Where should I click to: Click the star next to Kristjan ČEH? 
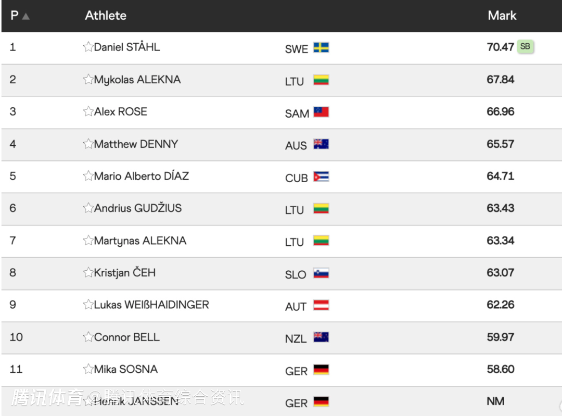pyautogui.click(x=88, y=272)
